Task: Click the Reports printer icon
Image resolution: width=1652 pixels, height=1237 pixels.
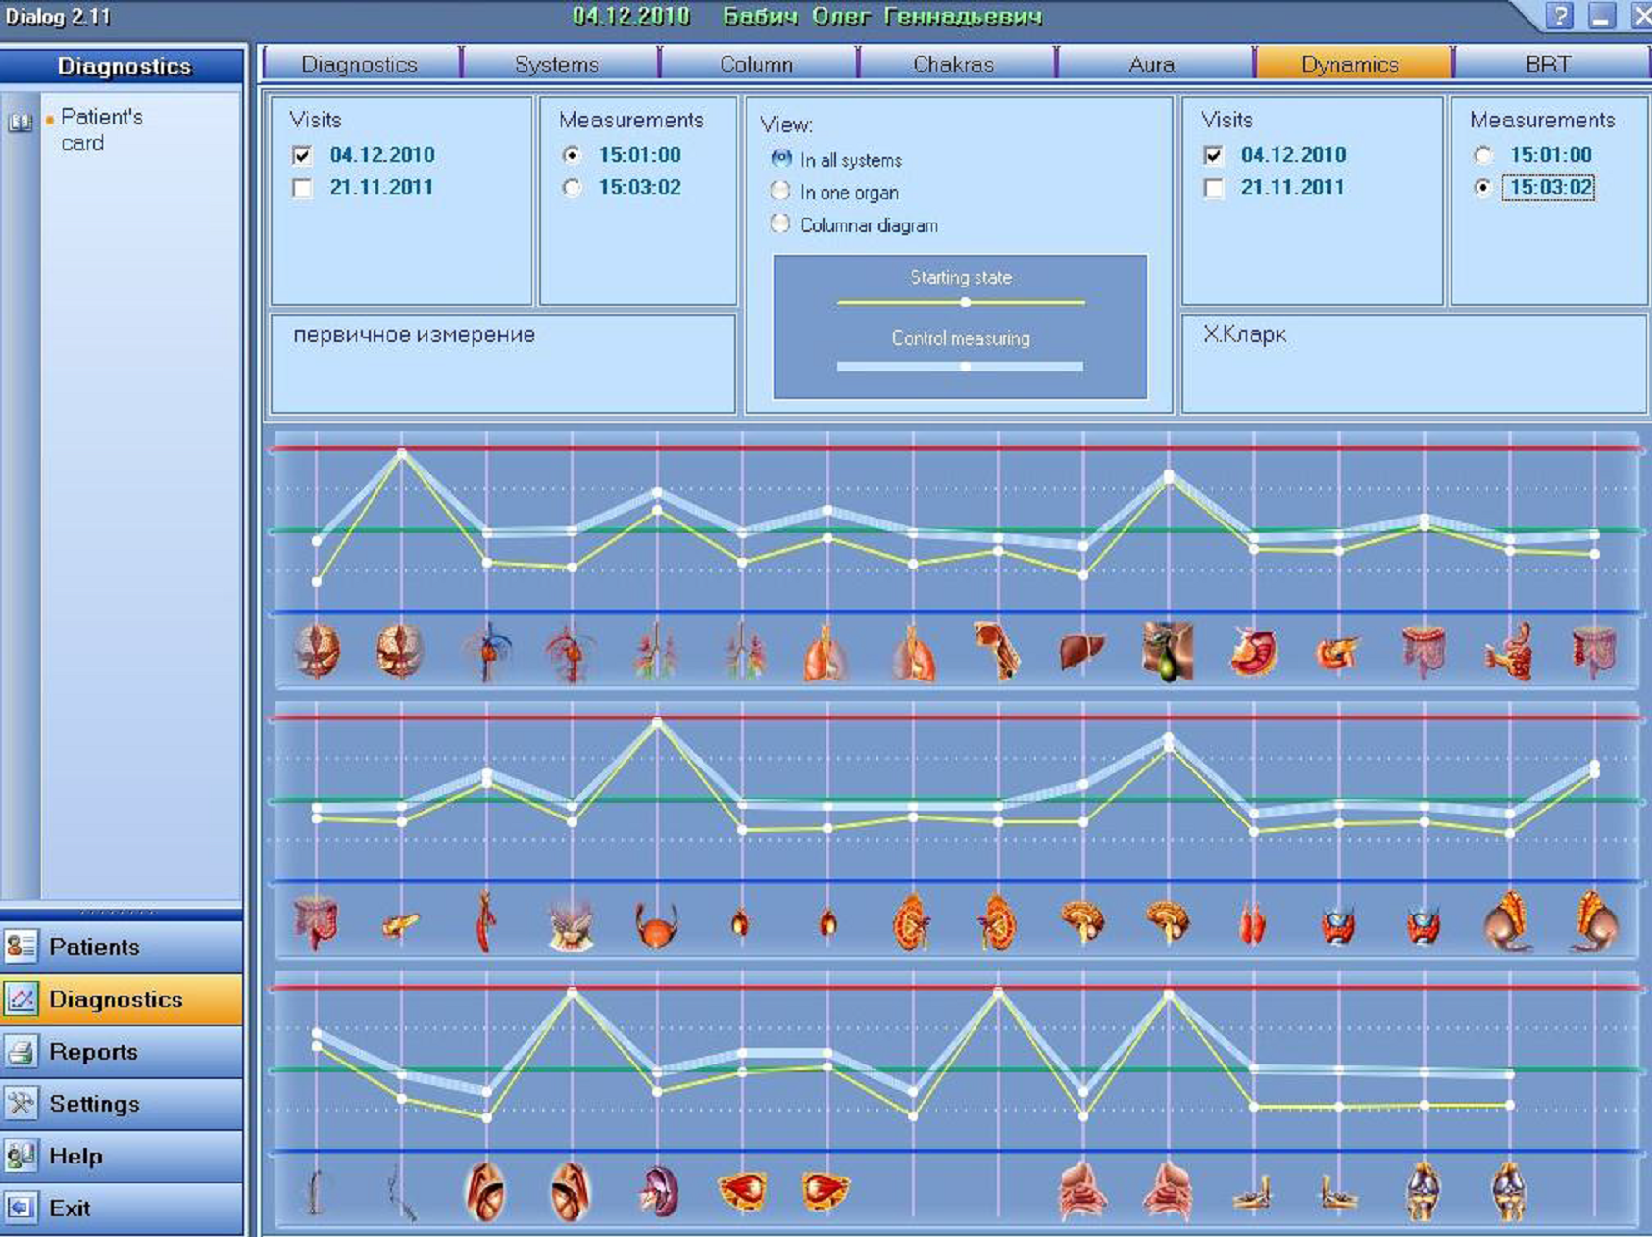Action: click(21, 1051)
